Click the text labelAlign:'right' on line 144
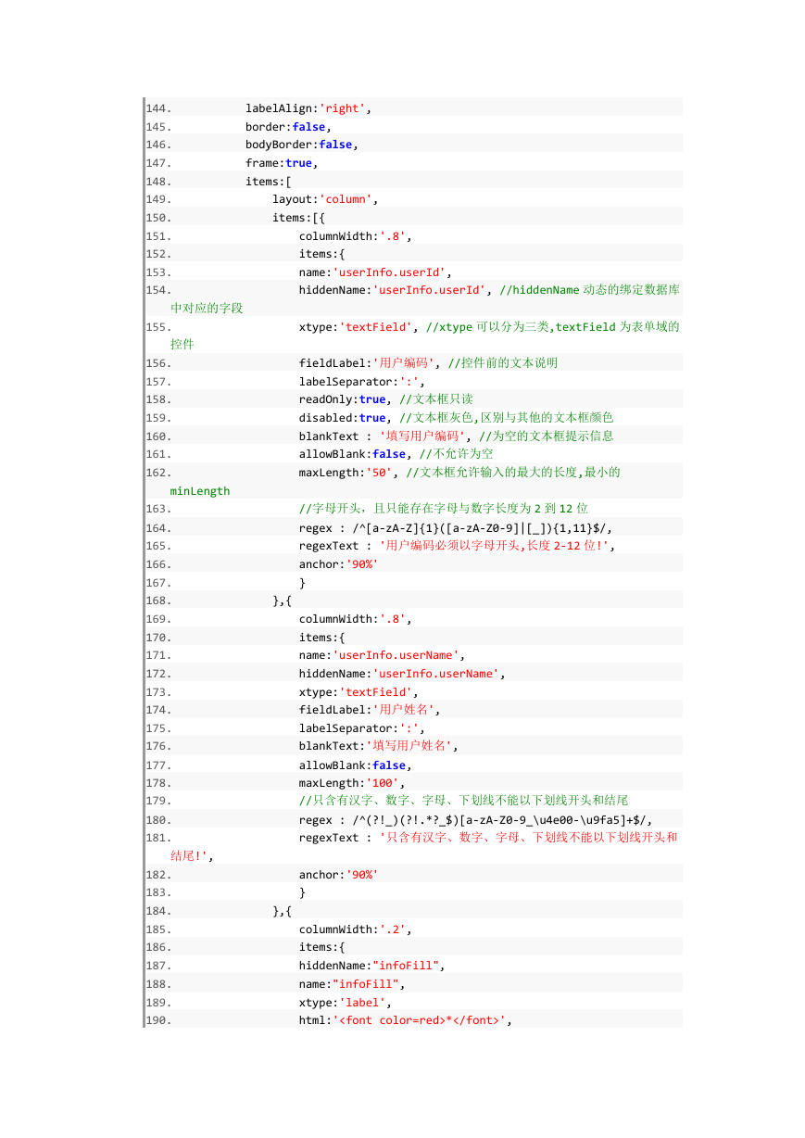This screenshot has height=1138, width=805. click(308, 108)
